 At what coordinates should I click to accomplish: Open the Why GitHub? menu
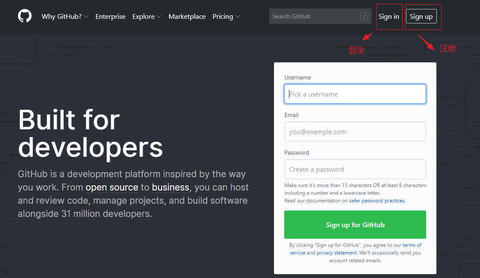(x=65, y=17)
